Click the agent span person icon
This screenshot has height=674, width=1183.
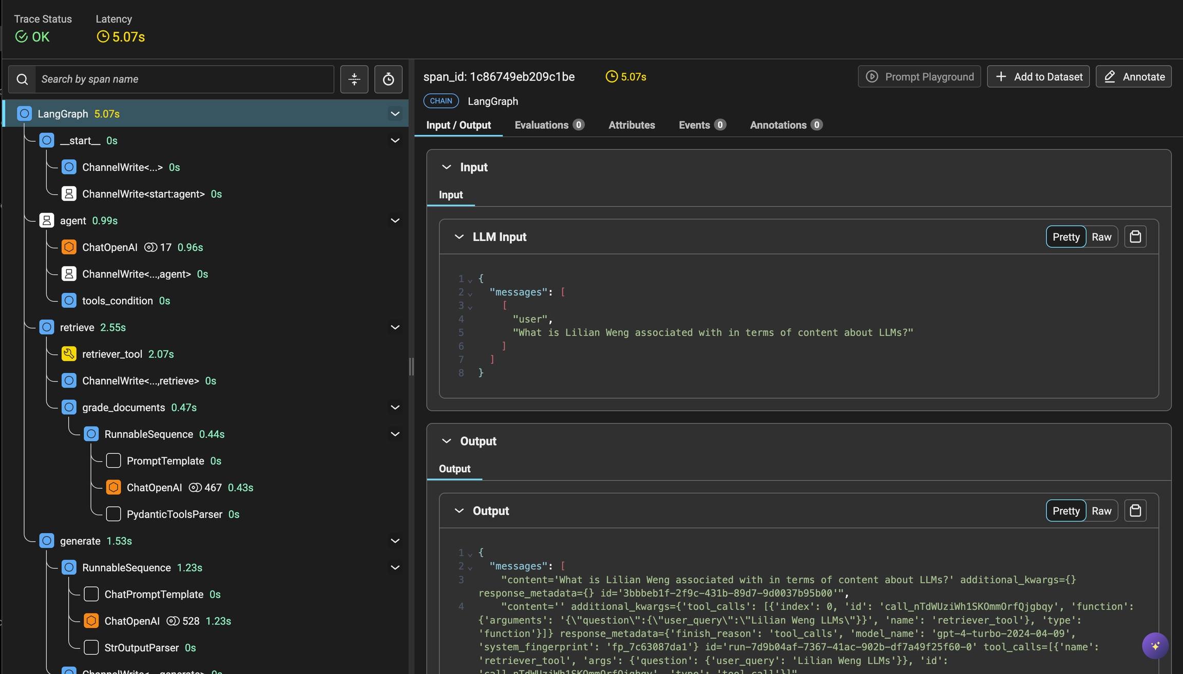tap(47, 220)
